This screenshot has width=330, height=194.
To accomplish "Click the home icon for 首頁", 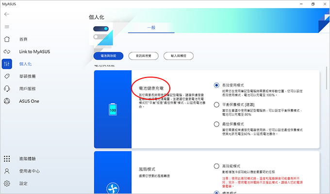I will point(7,39).
